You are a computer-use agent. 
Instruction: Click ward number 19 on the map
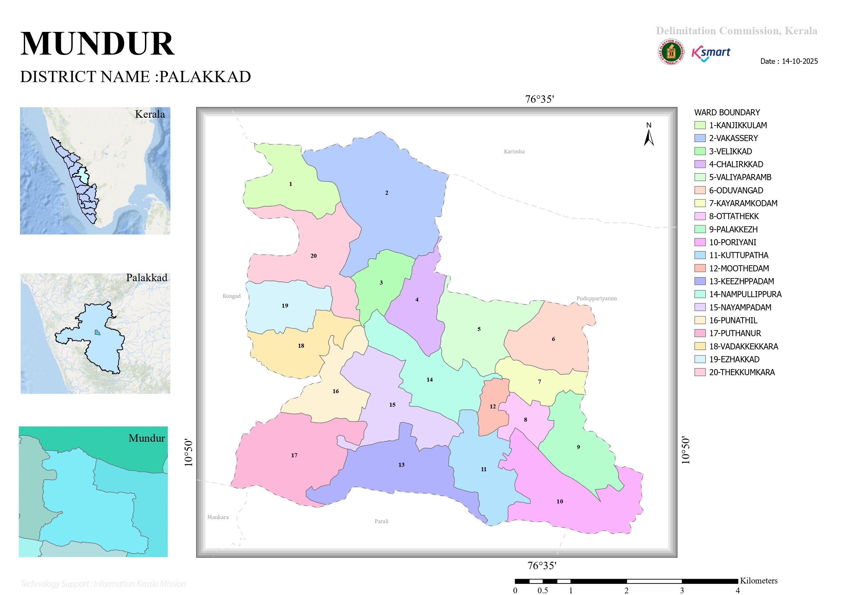(285, 306)
